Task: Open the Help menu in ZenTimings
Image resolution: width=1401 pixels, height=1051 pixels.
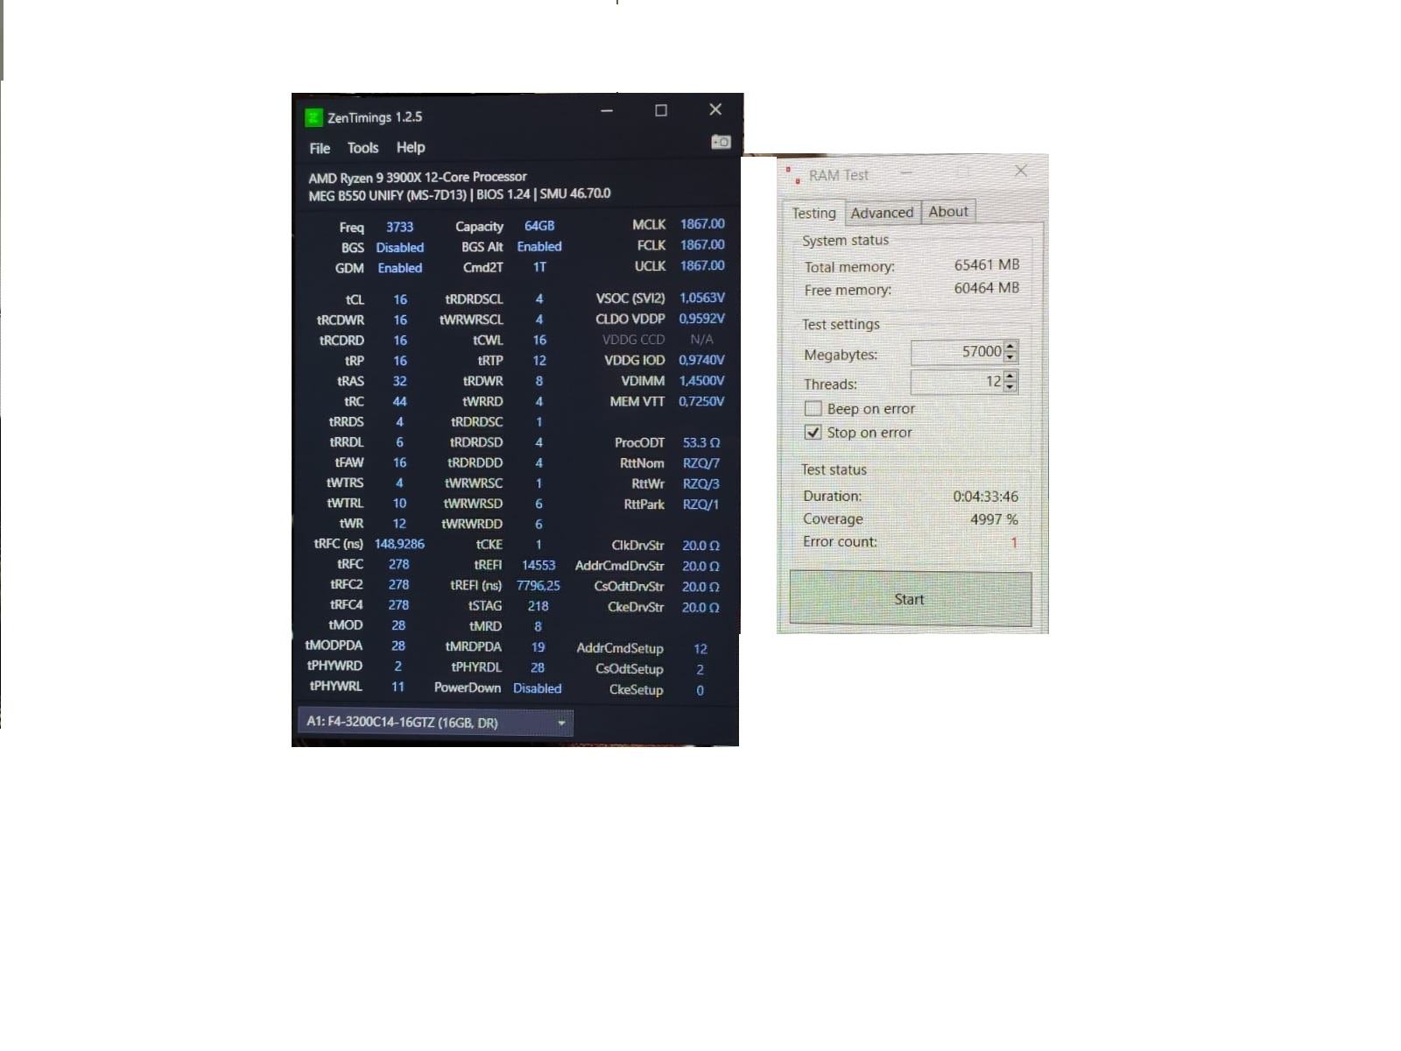Action: tap(410, 147)
